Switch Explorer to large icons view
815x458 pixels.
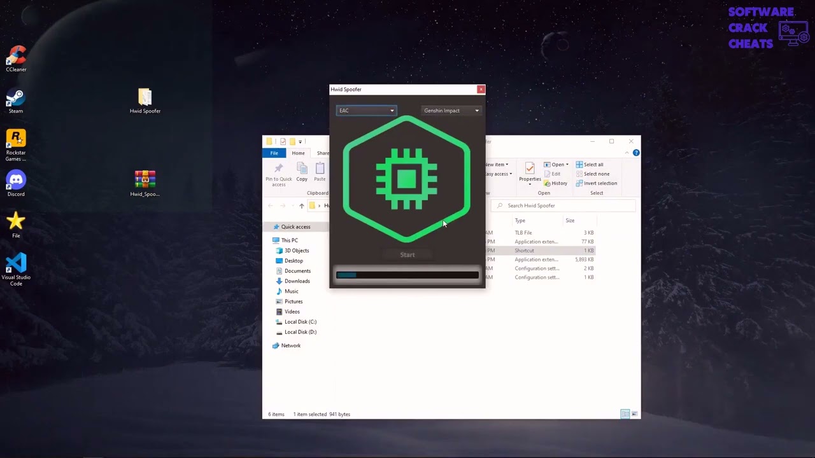pos(634,414)
